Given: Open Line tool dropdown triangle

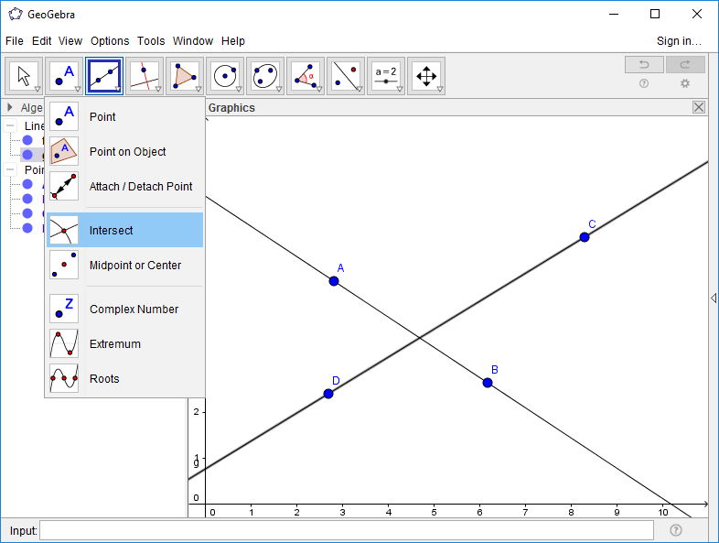Looking at the screenshot, I should (118, 89).
